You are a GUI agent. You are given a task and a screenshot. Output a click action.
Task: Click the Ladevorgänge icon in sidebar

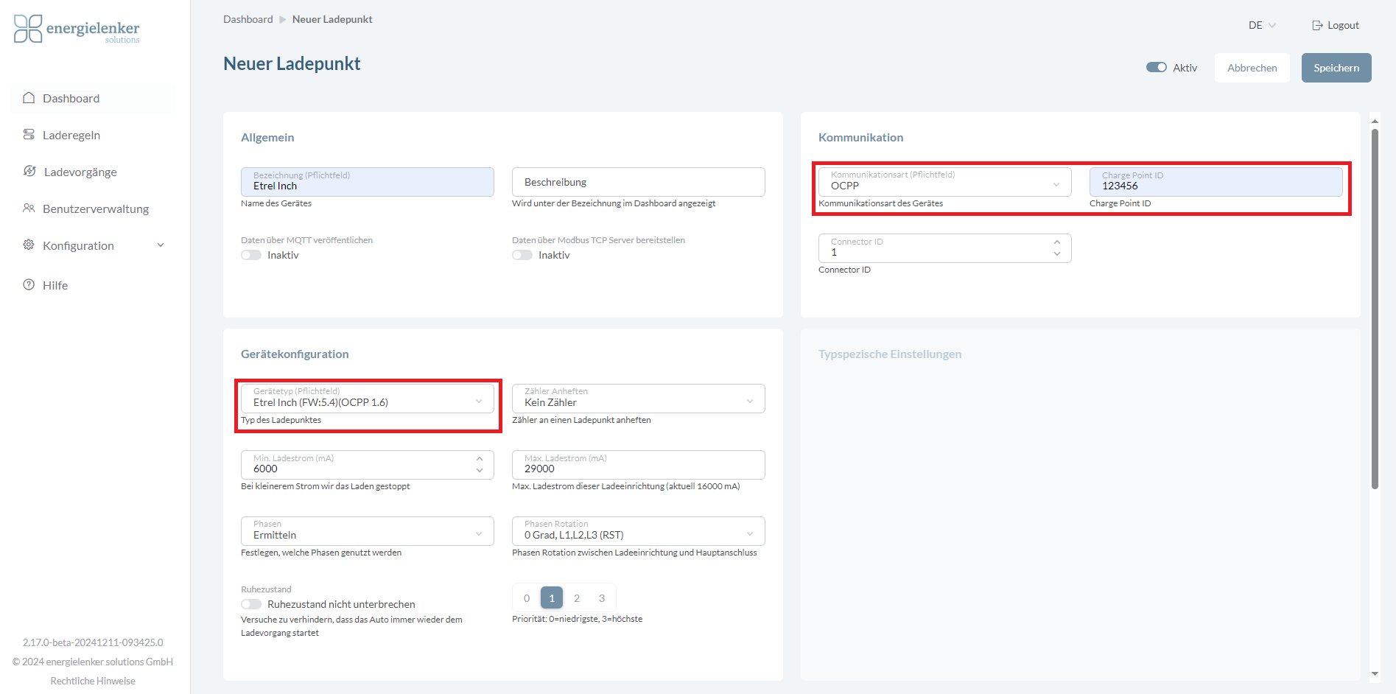click(29, 172)
